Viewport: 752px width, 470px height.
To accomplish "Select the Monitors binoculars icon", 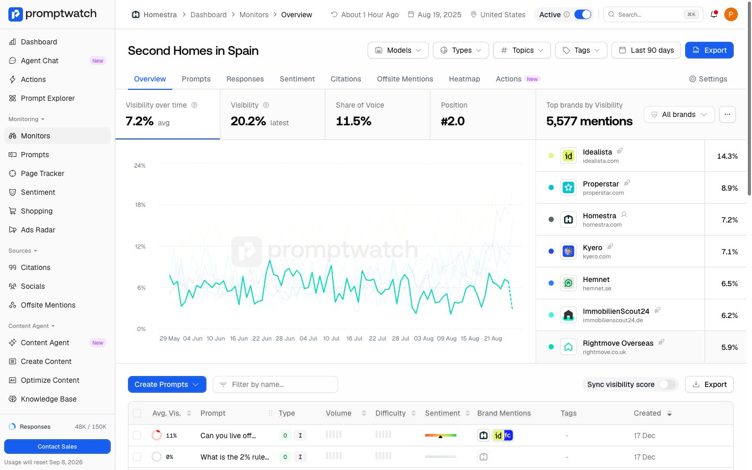I will [13, 136].
